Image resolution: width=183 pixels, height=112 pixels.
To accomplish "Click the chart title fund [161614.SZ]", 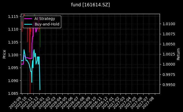I will [90, 5].
